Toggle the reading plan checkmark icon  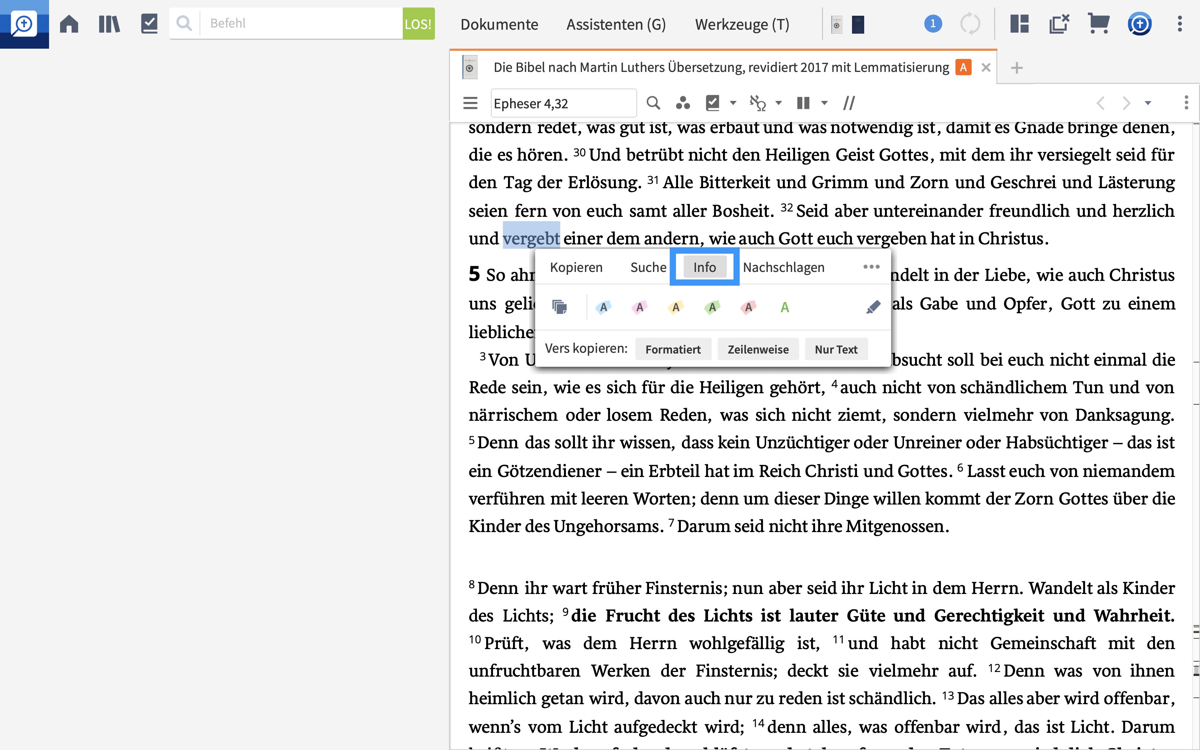click(x=713, y=103)
